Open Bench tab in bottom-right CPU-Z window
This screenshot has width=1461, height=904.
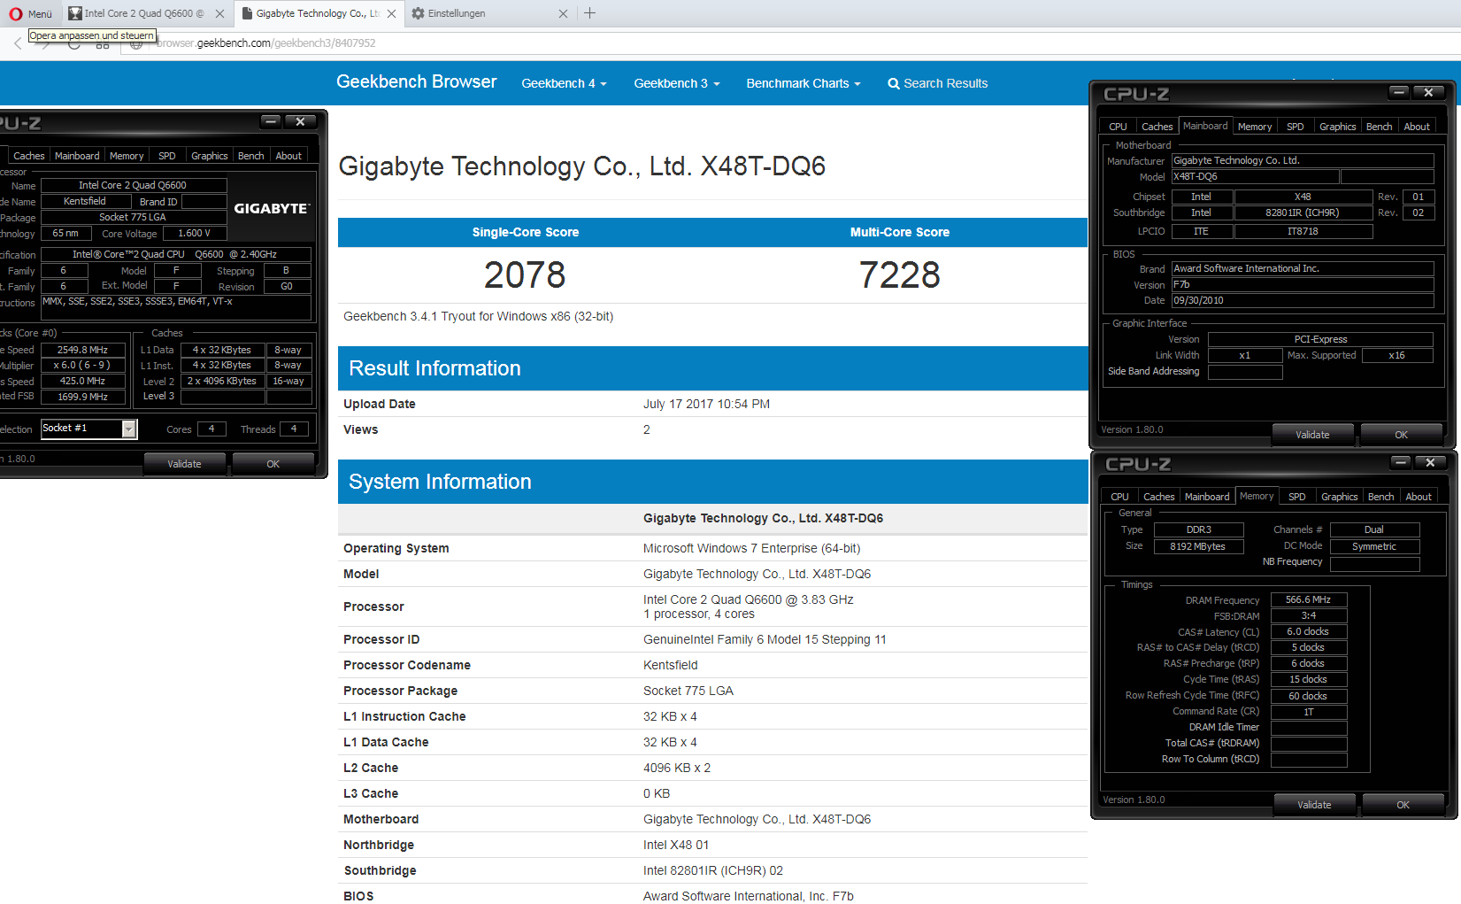[x=1380, y=497]
